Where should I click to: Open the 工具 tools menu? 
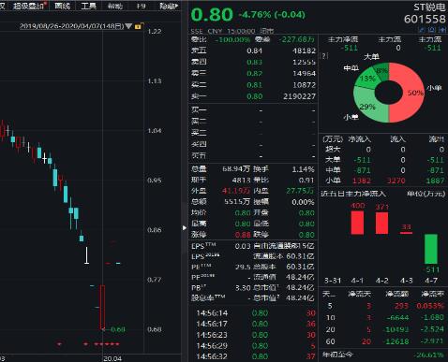88,6
